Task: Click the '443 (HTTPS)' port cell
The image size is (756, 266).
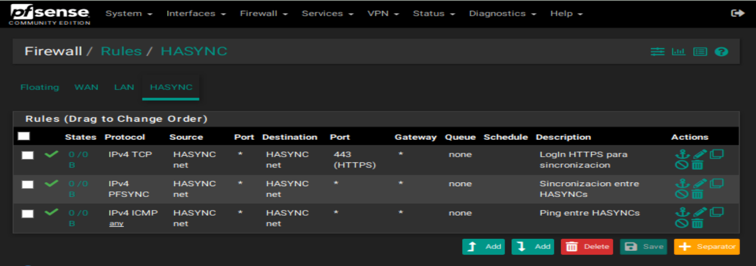Action: click(355, 160)
